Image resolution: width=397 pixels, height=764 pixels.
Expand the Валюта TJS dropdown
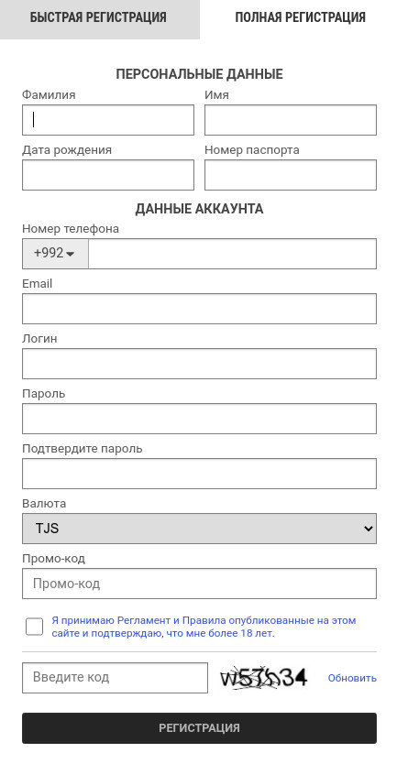click(199, 529)
